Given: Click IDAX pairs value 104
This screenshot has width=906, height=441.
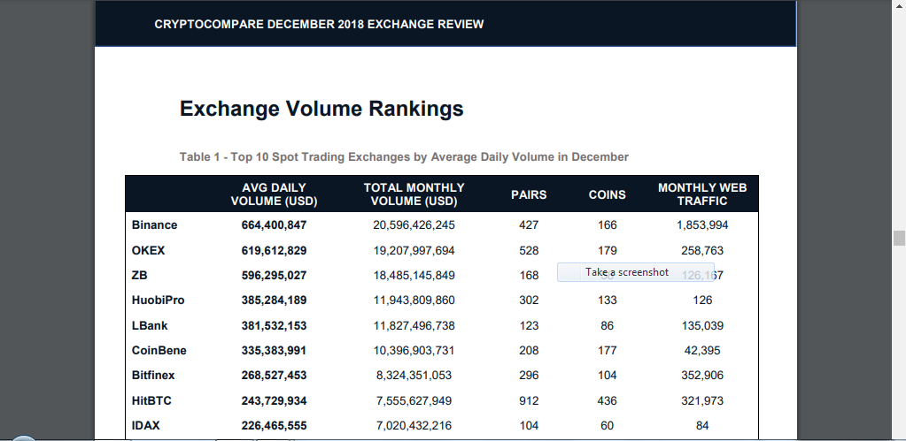Looking at the screenshot, I should 529,425.
